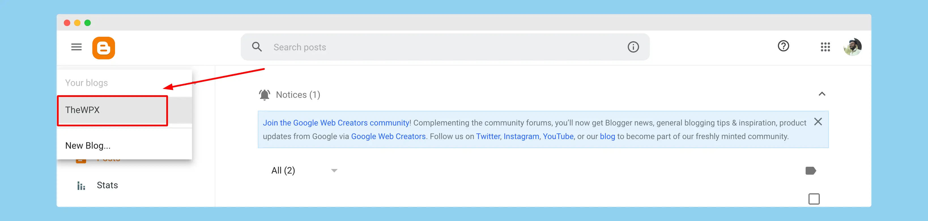Image resolution: width=928 pixels, height=221 pixels.
Task: Open the Google apps grid
Action: pos(825,47)
